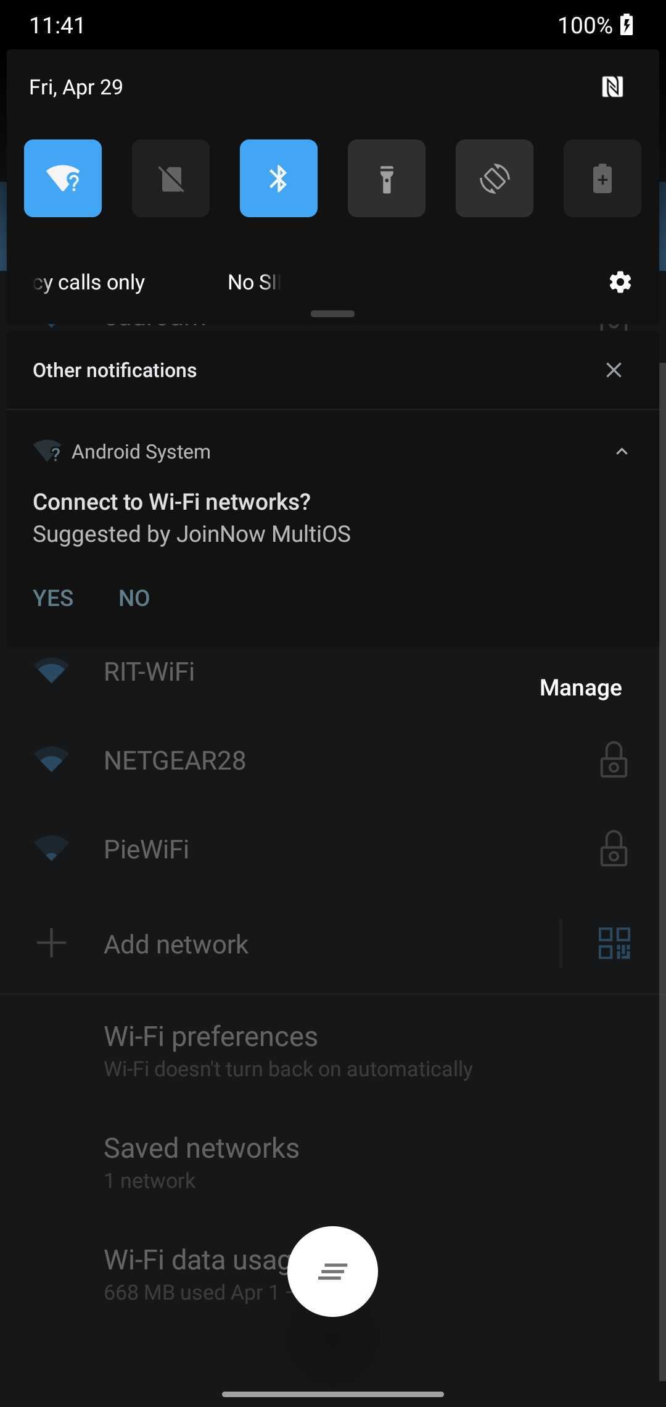Collapse the Android System notification

tap(622, 452)
